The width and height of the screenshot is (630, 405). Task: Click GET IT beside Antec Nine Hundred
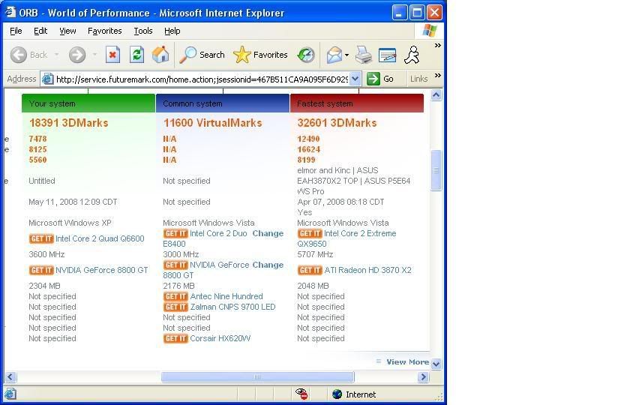click(x=175, y=296)
